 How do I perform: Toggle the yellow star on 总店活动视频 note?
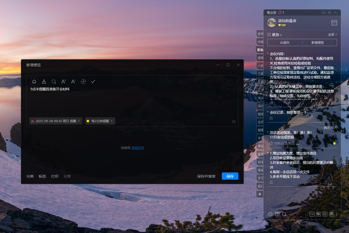coord(334,143)
